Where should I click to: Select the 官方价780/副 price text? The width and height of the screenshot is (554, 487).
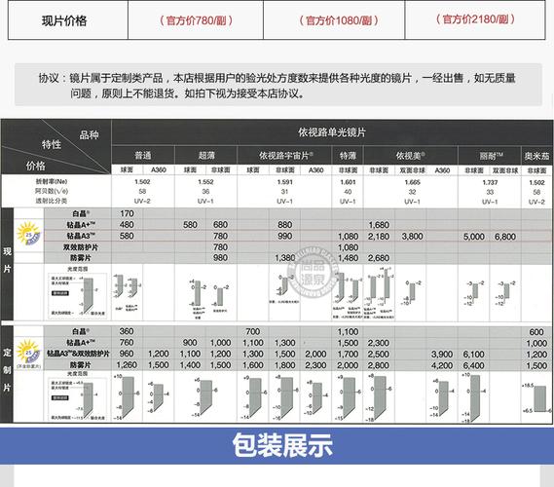(x=196, y=20)
